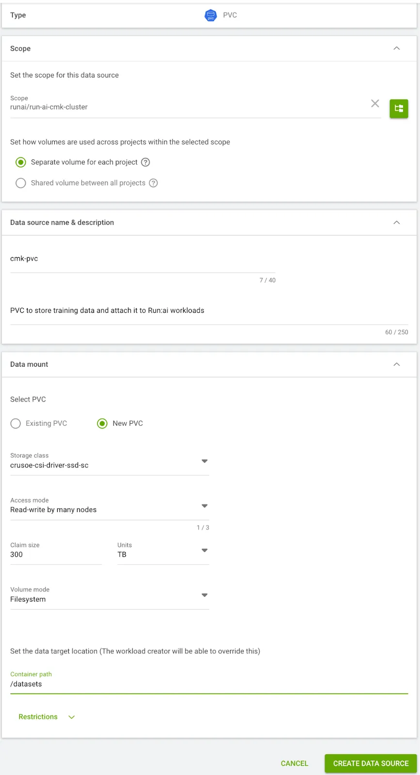Click help icon for shared volume option

pyautogui.click(x=154, y=183)
